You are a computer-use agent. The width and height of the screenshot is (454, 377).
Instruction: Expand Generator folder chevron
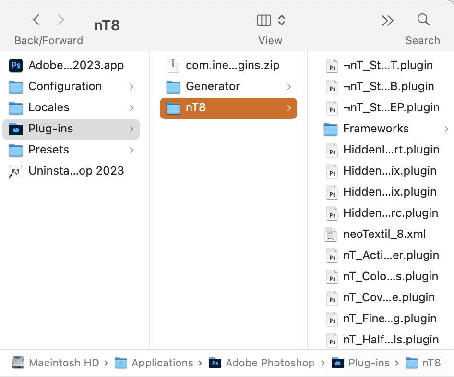pyautogui.click(x=289, y=86)
